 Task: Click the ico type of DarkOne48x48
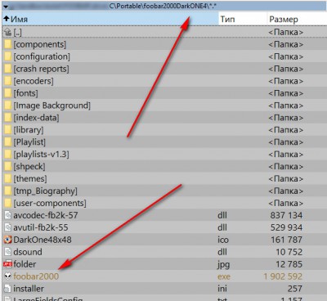click(x=223, y=240)
